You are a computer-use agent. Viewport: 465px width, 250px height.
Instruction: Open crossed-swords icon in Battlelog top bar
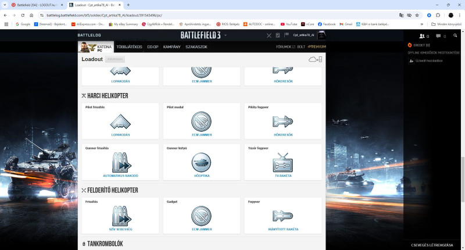point(269,35)
